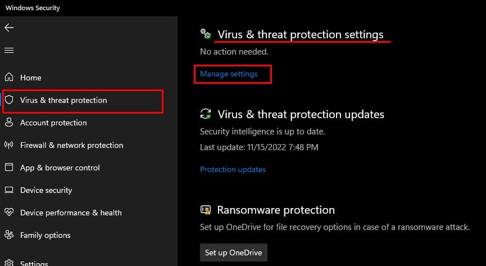
Task: Navigate to Firewall & network protection
Action: tap(71, 145)
